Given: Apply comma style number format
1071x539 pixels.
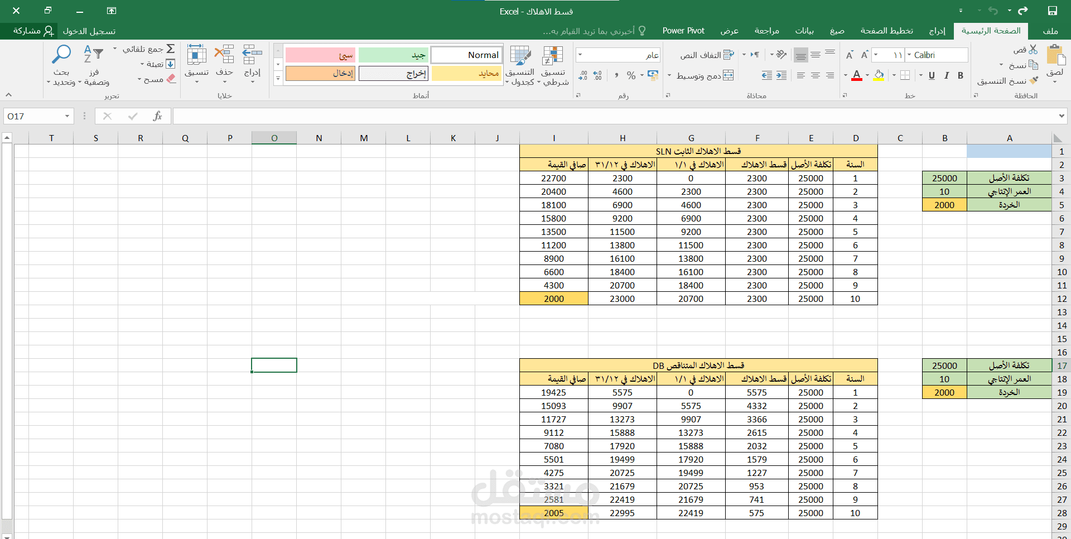Looking at the screenshot, I should (x=616, y=75).
